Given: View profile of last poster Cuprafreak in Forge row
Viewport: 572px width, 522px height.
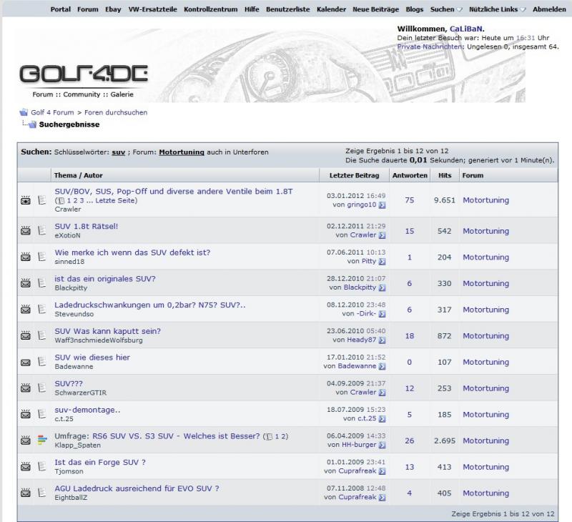Looking at the screenshot, I should coord(357,471).
